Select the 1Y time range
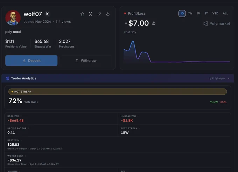Image resolution: width=238 pixels, height=172 pixels. coord(206,14)
